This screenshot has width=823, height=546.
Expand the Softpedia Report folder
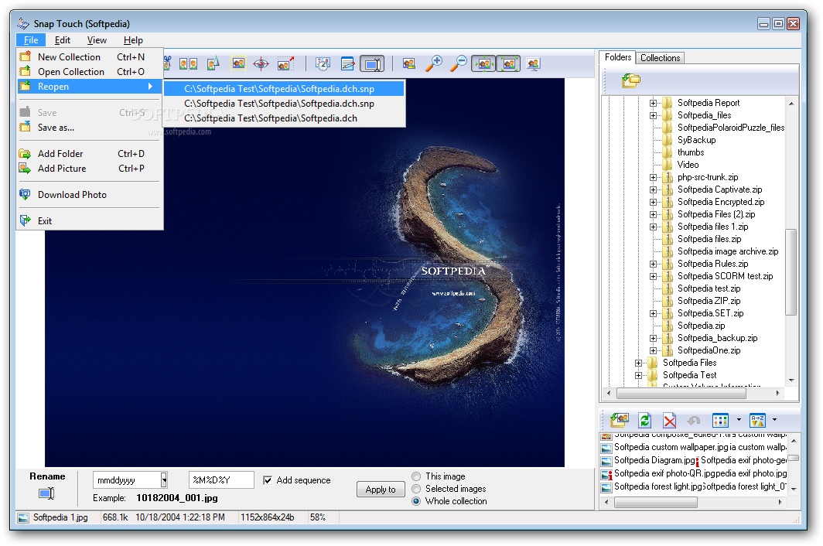point(653,103)
